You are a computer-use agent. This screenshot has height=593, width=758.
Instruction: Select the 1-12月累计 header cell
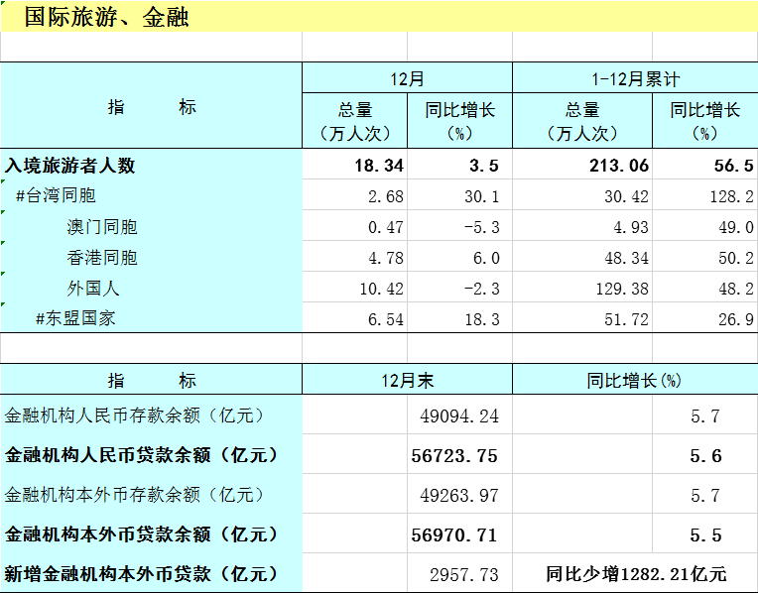tap(635, 78)
